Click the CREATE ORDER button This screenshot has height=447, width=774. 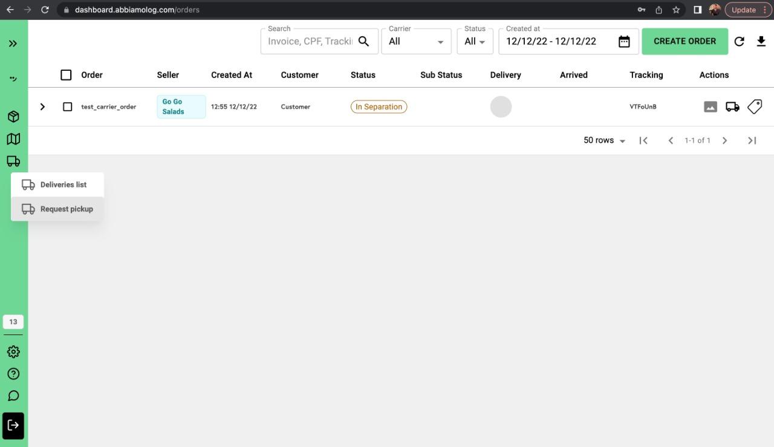coord(685,41)
